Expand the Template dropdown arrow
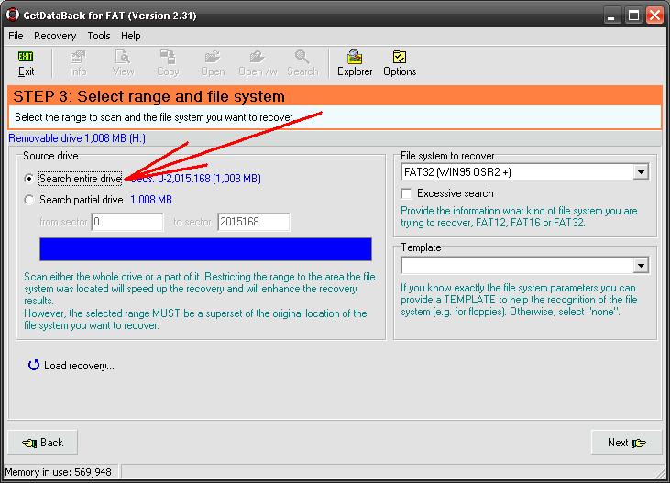The width and height of the screenshot is (670, 483). point(641,266)
